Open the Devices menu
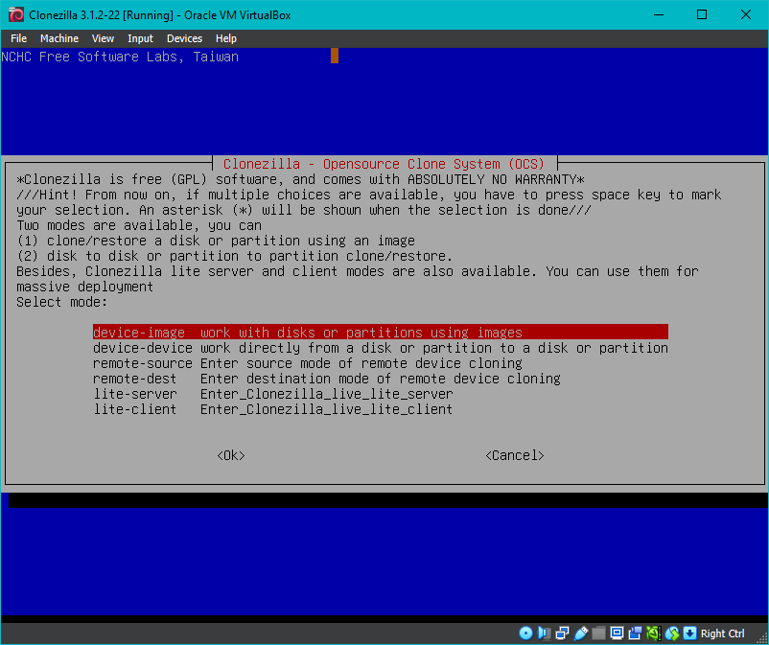This screenshot has height=645, width=769. [x=184, y=38]
